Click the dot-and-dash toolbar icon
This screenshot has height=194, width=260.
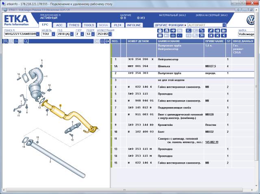coord(180,35)
